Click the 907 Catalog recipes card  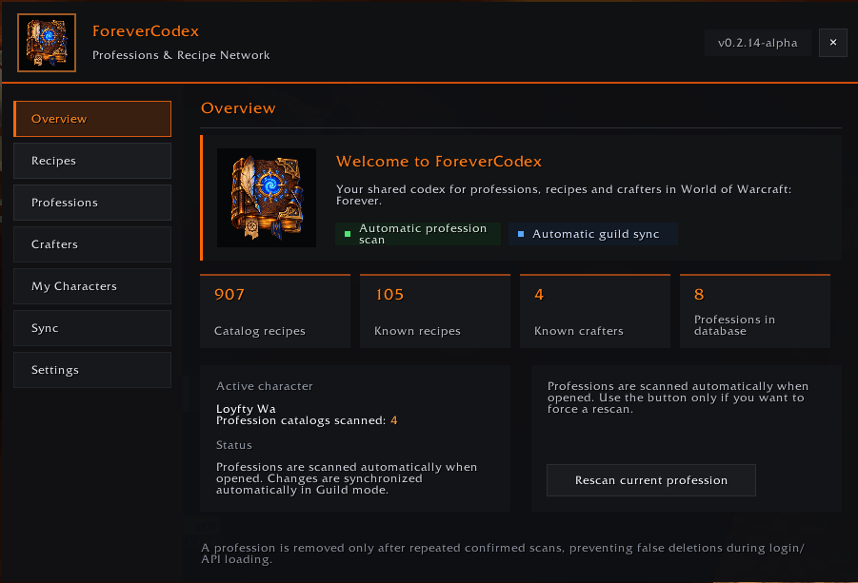[x=275, y=311]
